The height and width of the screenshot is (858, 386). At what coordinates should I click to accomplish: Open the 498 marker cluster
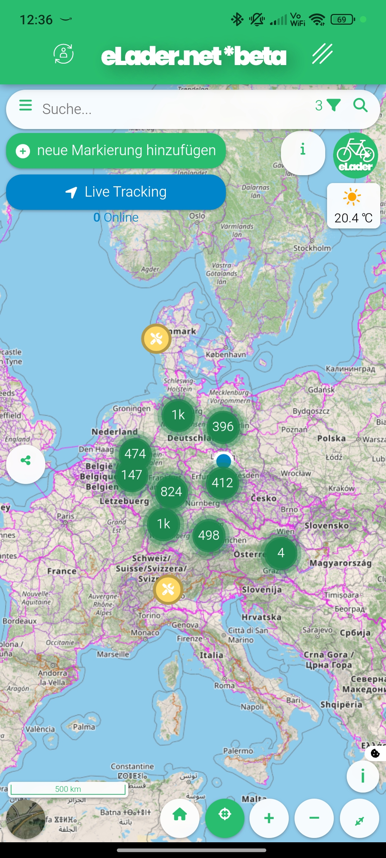pos(209,536)
